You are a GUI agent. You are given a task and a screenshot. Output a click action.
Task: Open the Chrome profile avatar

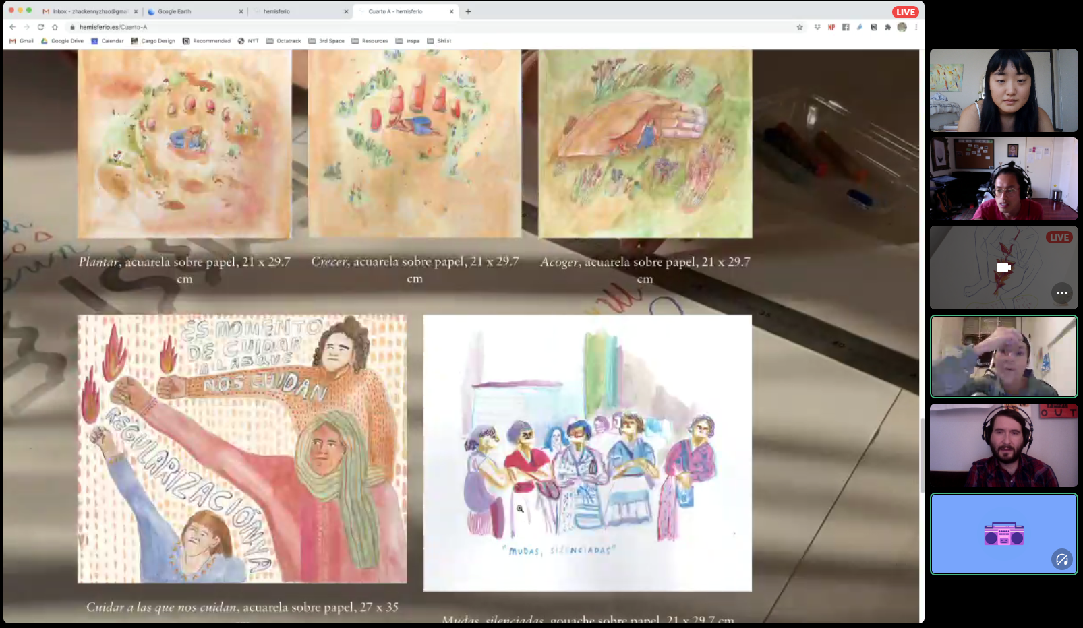[902, 27]
